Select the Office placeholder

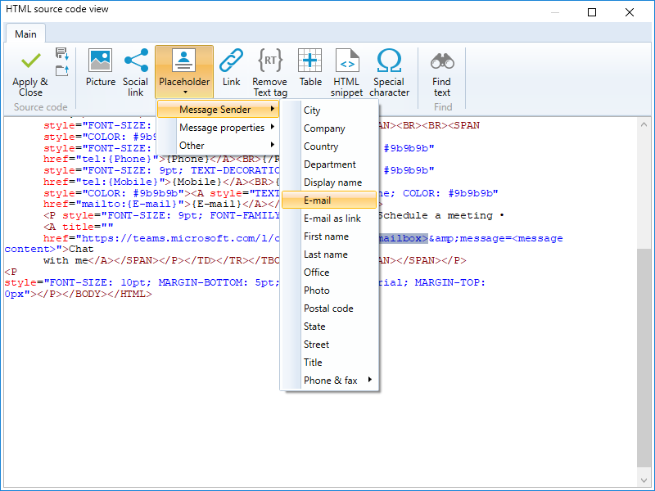click(x=329, y=272)
